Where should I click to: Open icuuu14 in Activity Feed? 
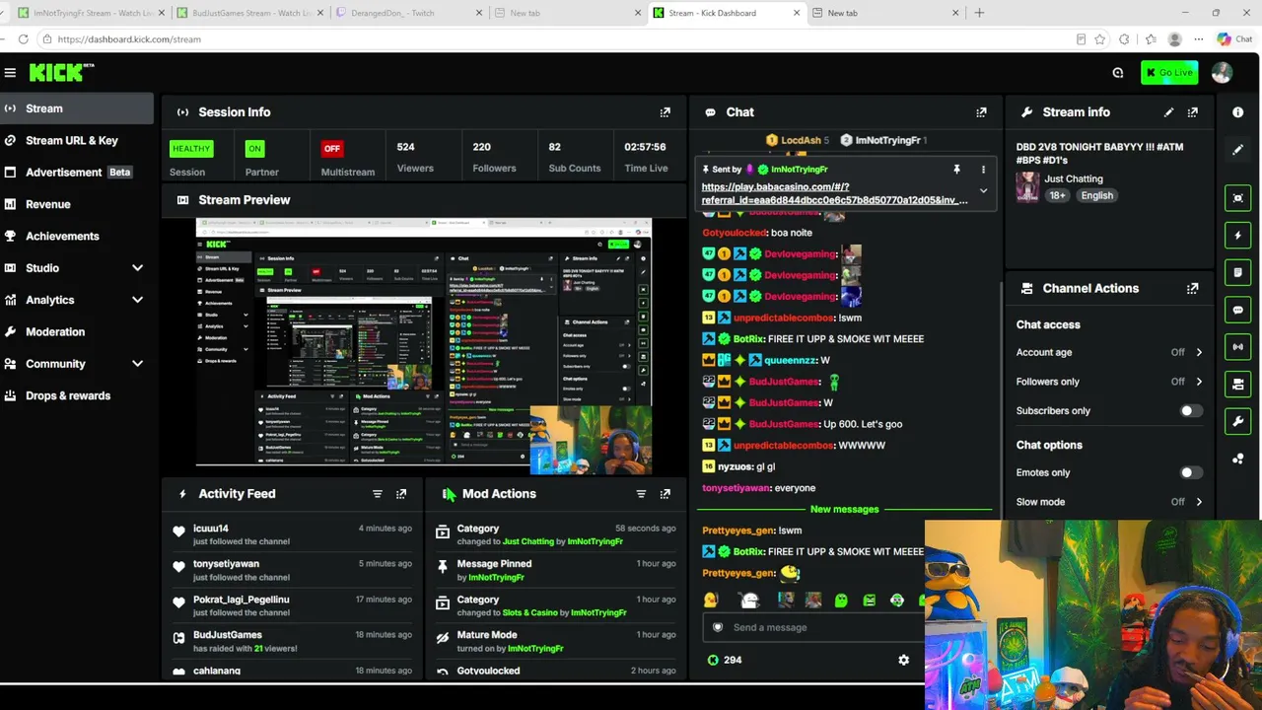tap(210, 529)
